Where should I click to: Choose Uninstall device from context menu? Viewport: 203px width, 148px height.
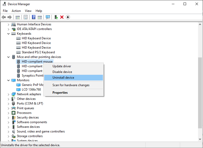(x=63, y=78)
